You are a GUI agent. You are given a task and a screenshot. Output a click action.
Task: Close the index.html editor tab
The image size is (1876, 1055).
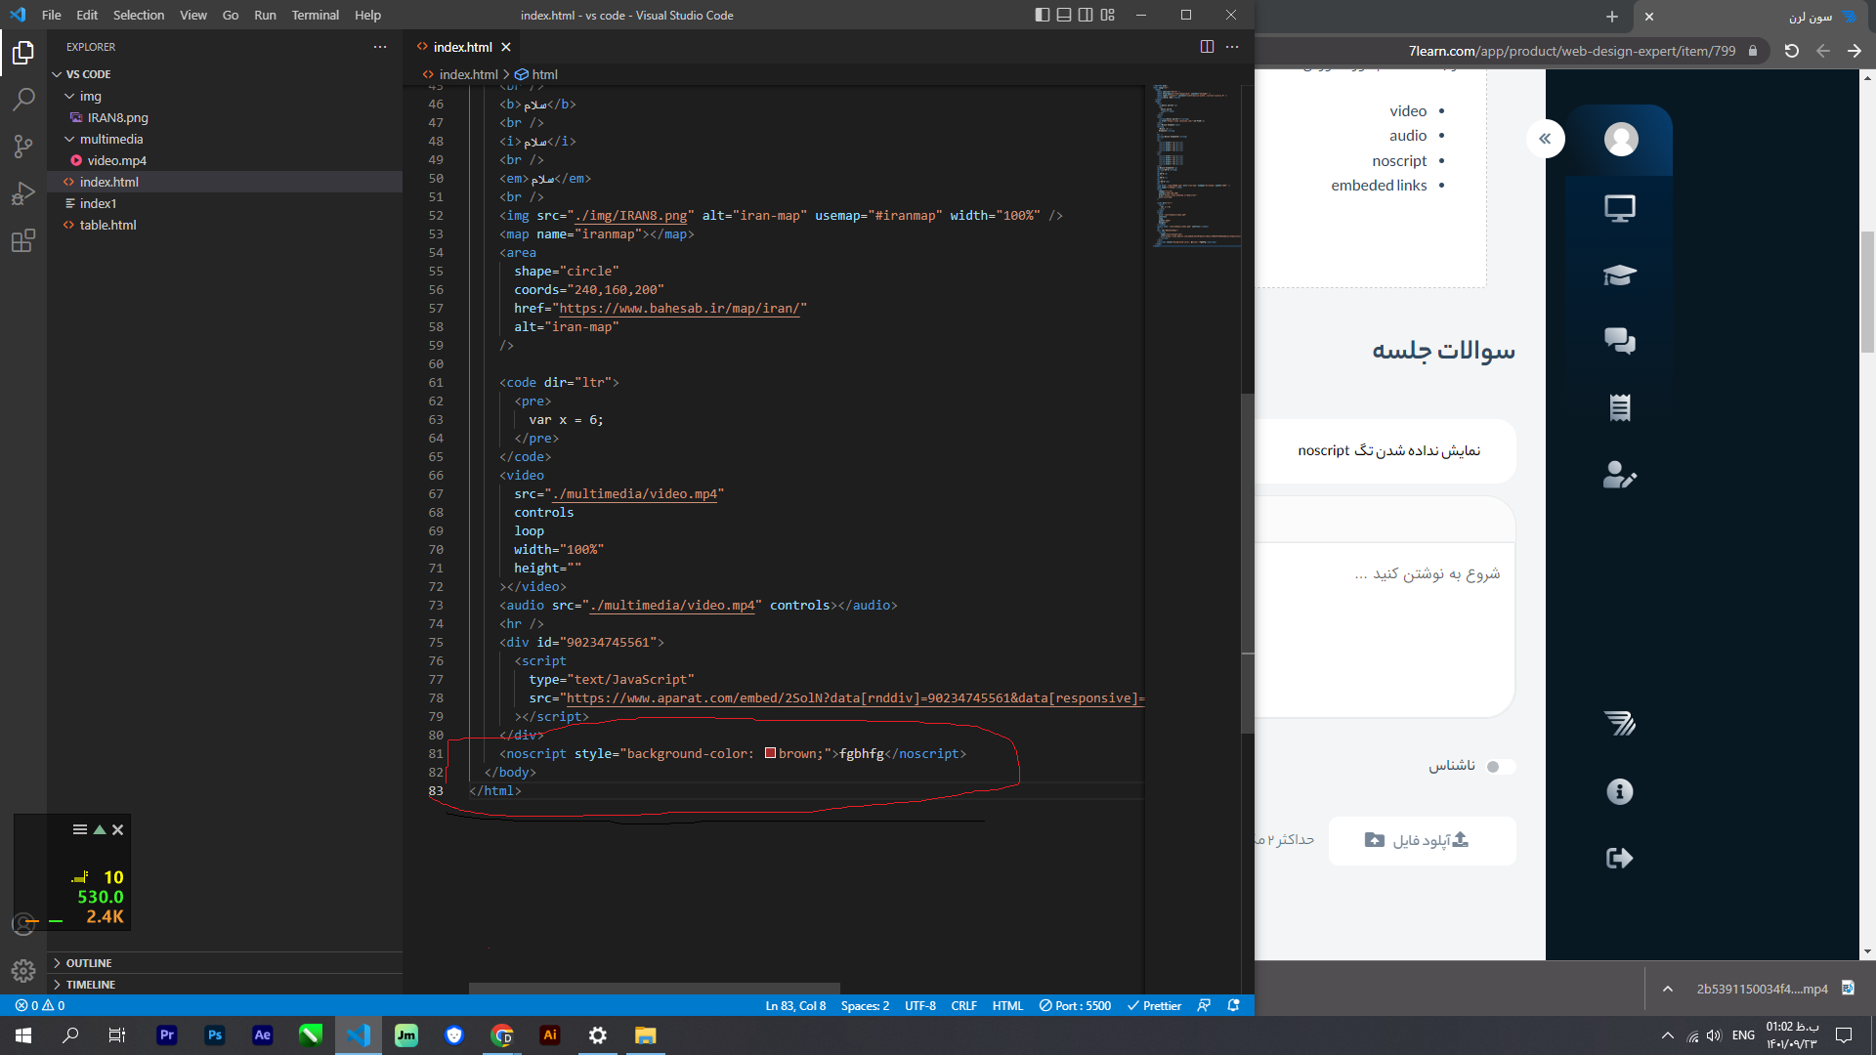pyautogui.click(x=506, y=47)
